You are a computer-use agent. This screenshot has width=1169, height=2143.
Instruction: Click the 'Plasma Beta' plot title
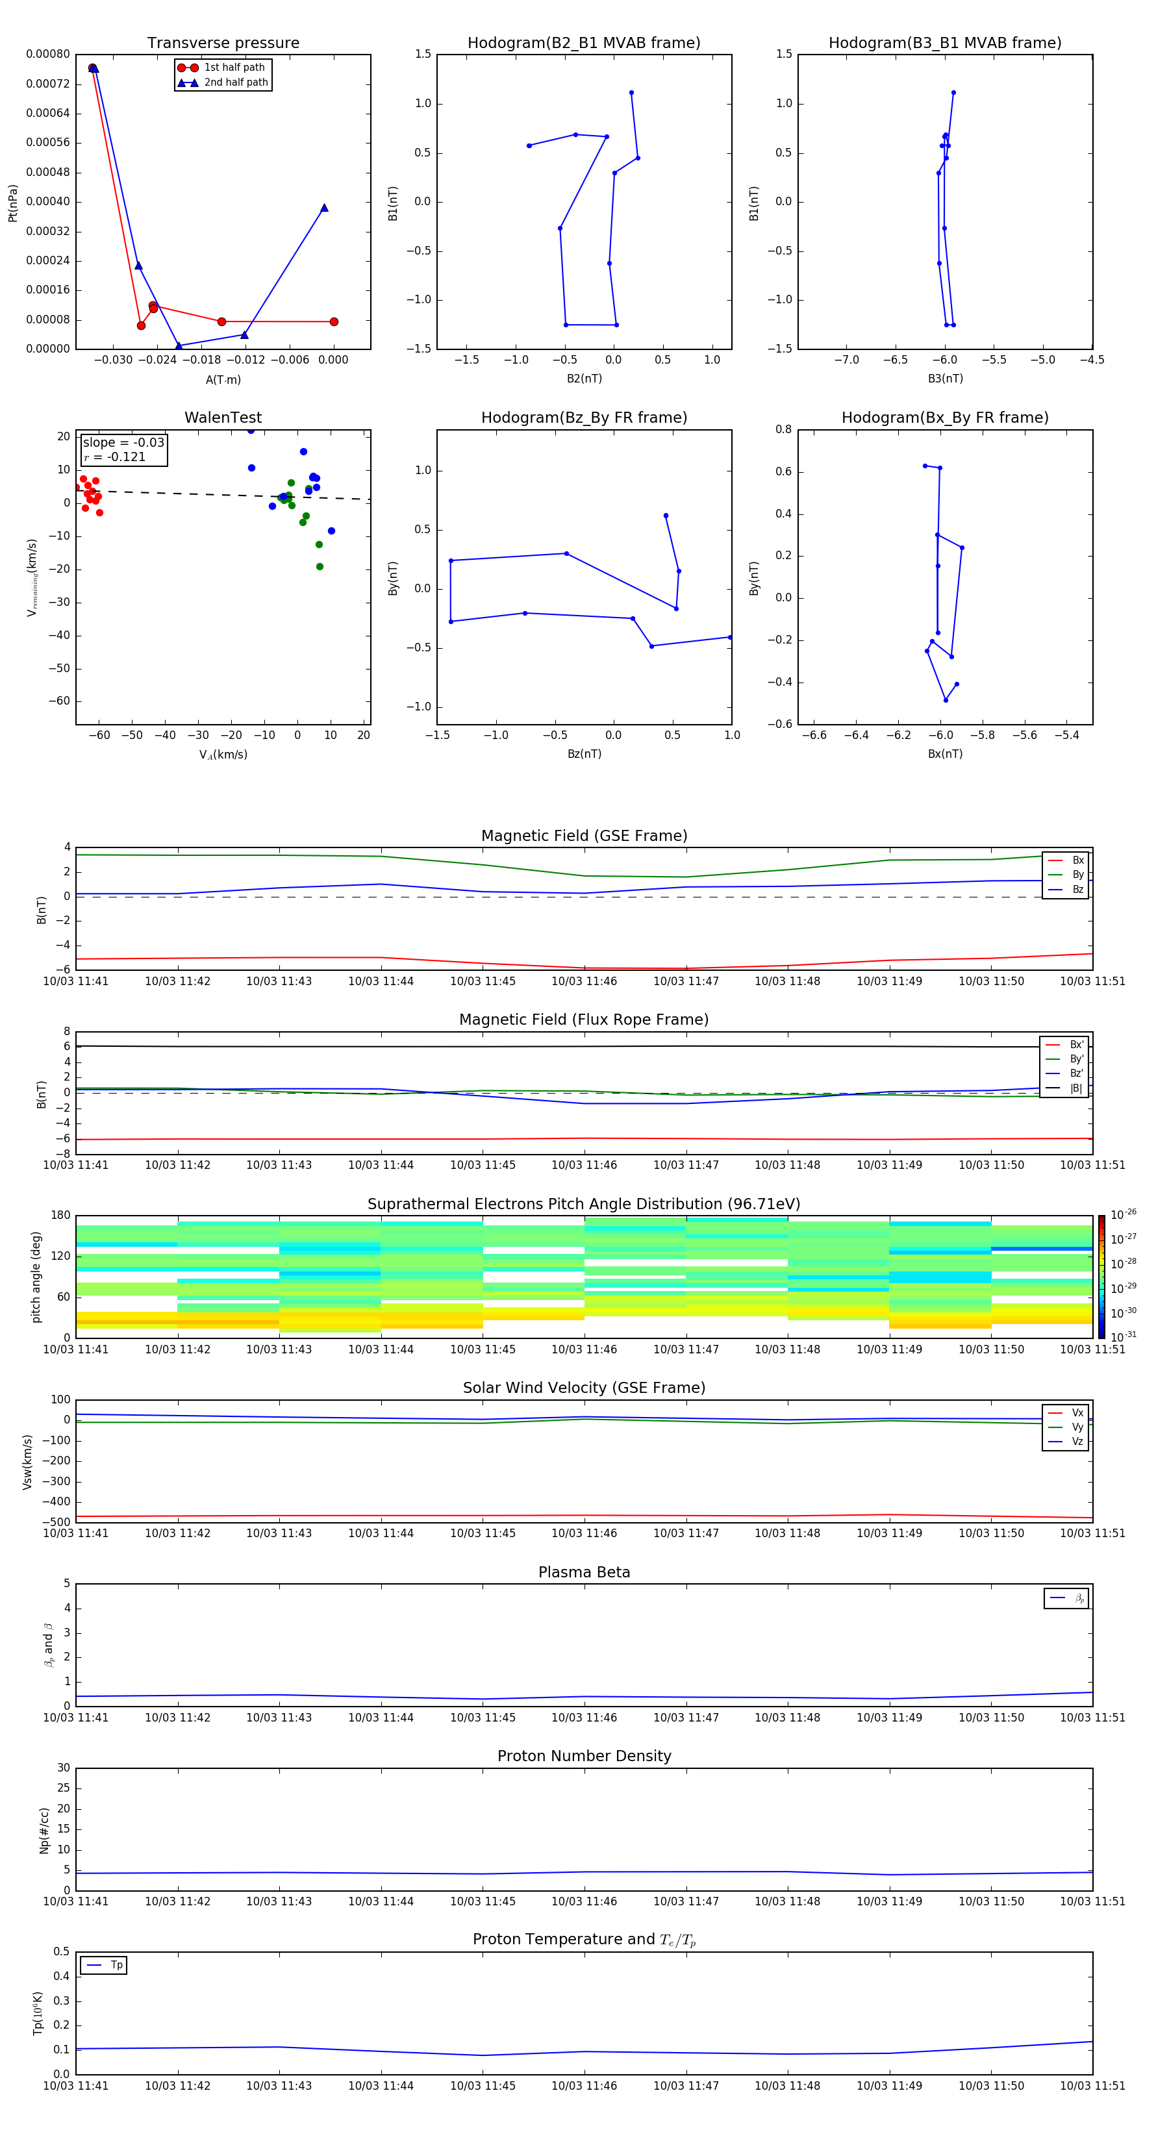tap(584, 1572)
